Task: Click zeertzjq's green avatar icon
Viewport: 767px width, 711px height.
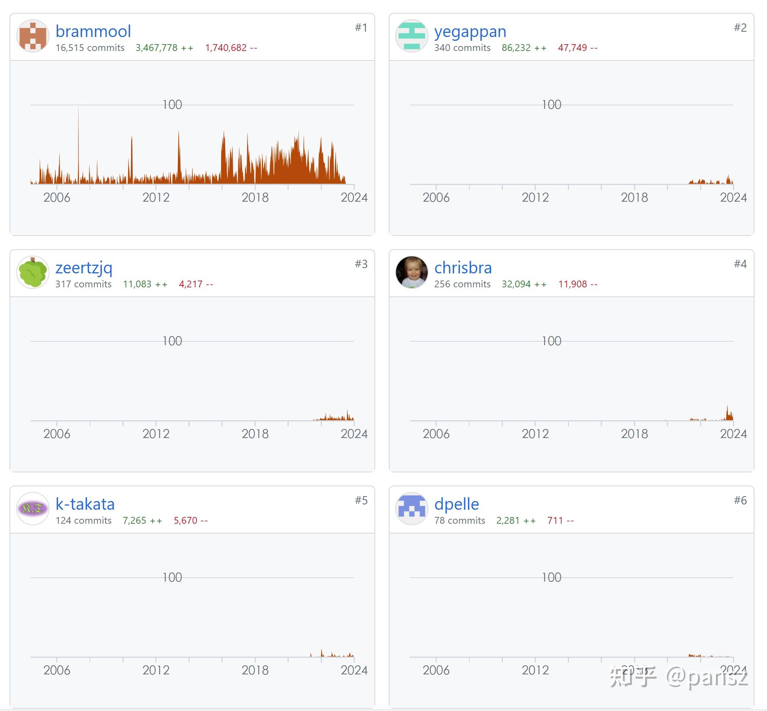Action: [33, 272]
